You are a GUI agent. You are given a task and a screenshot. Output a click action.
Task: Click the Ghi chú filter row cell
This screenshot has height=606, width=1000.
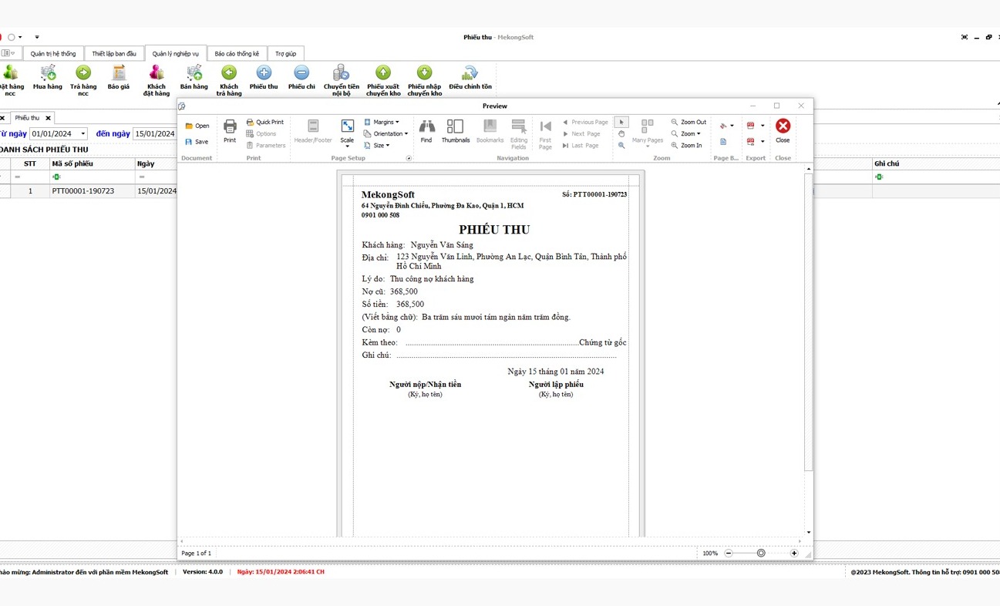(936, 177)
